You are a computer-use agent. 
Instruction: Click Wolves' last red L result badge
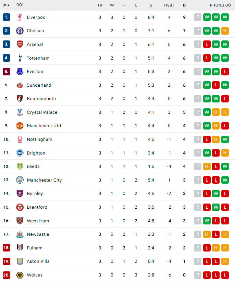click(225, 275)
